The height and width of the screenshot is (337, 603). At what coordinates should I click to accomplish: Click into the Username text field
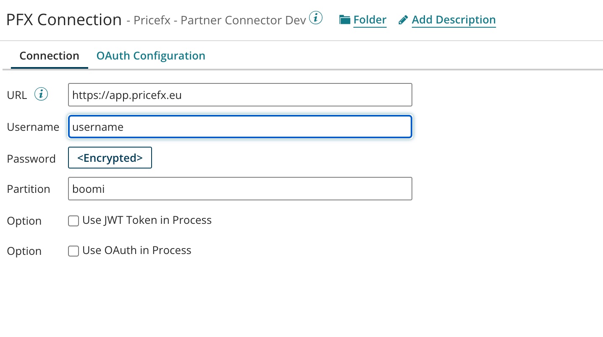(x=240, y=127)
